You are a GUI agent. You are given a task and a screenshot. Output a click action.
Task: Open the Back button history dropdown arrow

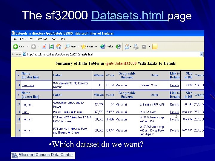[x=27, y=47]
